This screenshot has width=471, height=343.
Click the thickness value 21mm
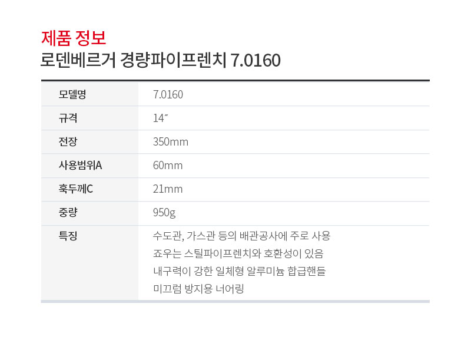168,189
